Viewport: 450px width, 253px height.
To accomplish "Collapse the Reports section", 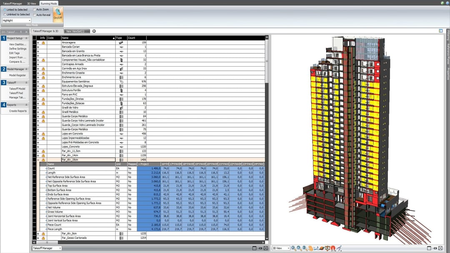I will click(26, 105).
